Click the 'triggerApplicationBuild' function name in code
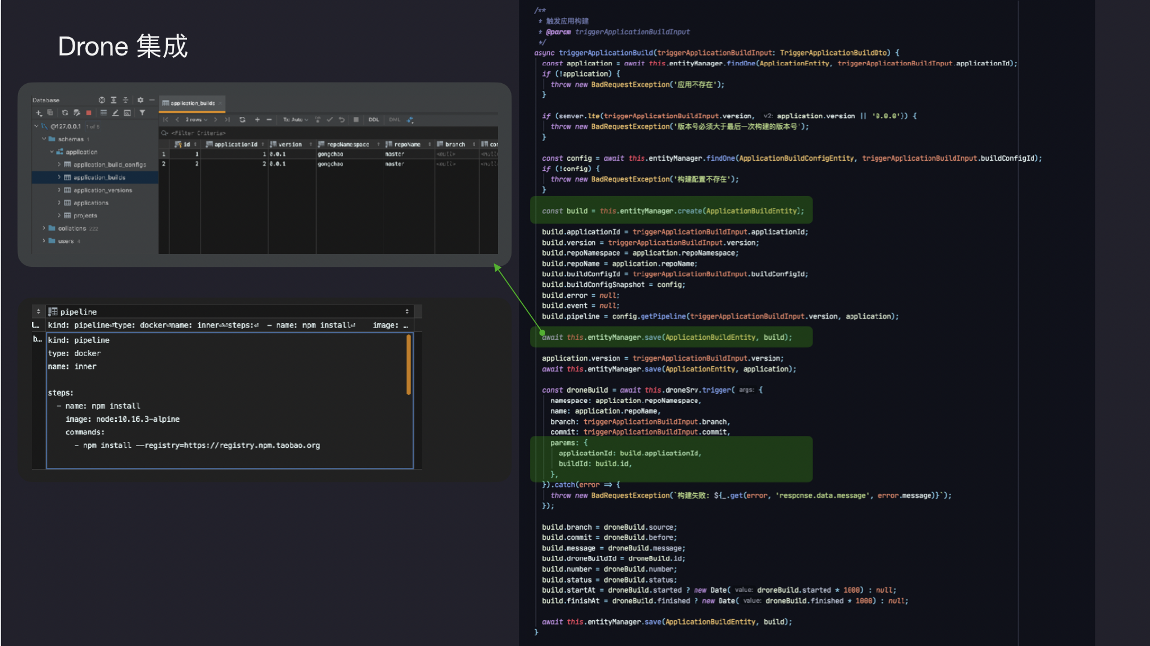This screenshot has height=646, width=1150. point(606,53)
